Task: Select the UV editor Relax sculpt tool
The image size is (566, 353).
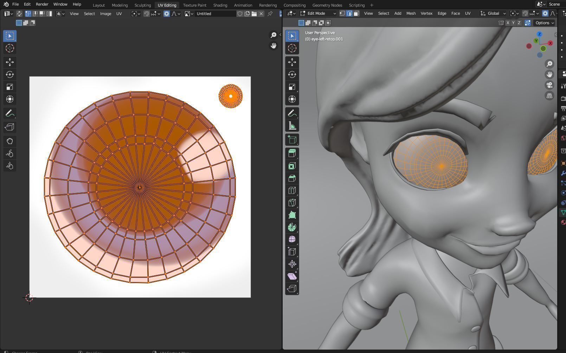Action: coord(10,153)
